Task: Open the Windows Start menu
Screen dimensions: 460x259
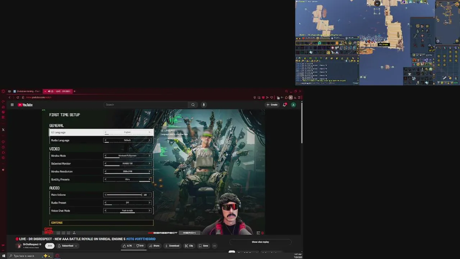Action: [4, 256]
